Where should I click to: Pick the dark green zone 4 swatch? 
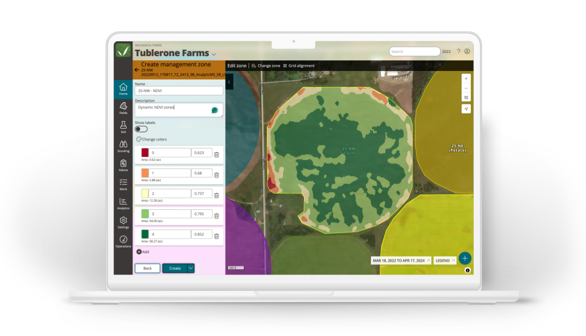click(145, 234)
